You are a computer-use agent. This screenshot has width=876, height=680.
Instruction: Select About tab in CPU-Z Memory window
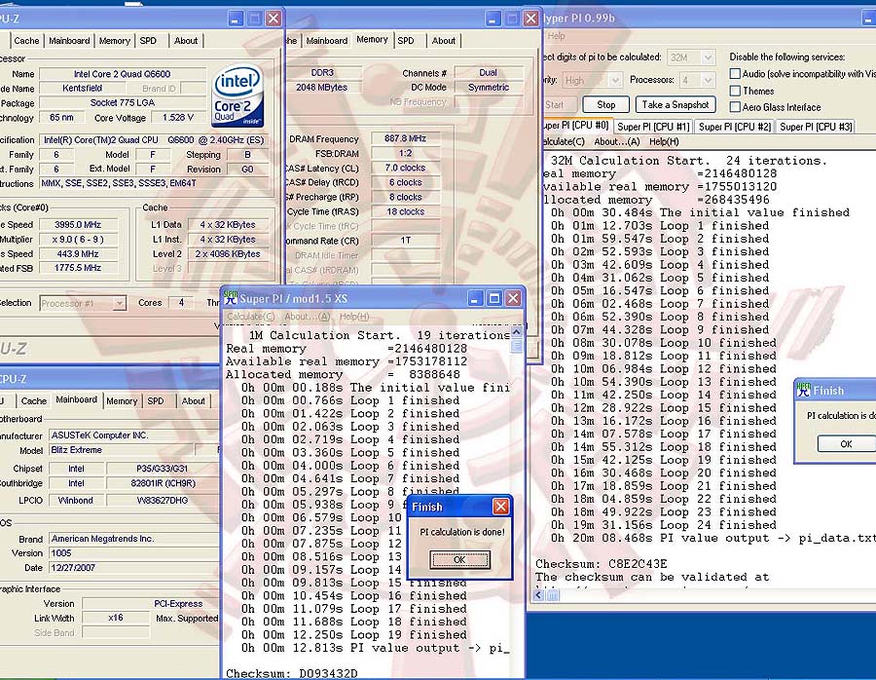point(444,41)
